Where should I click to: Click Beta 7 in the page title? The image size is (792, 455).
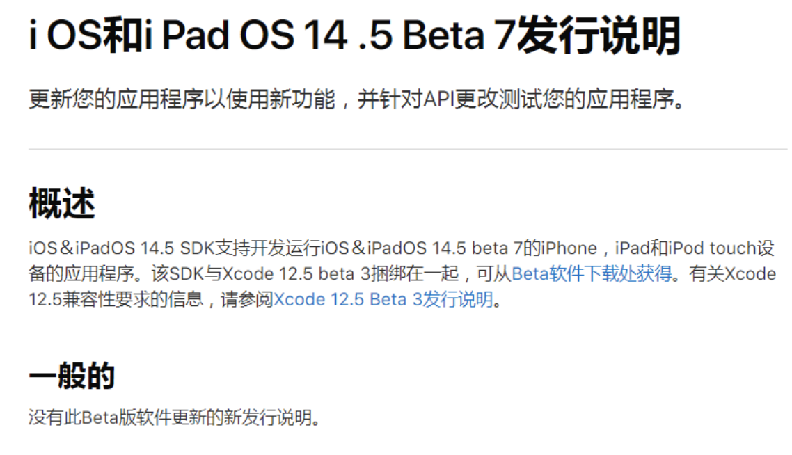pos(459,35)
